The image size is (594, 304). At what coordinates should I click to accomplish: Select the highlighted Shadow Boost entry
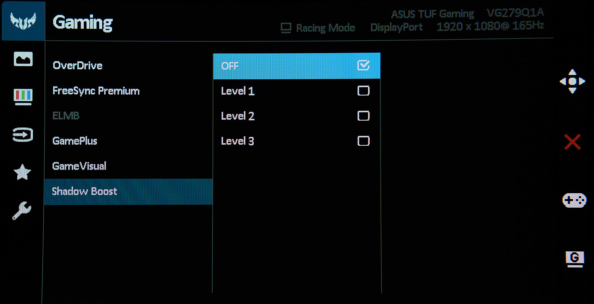(128, 192)
